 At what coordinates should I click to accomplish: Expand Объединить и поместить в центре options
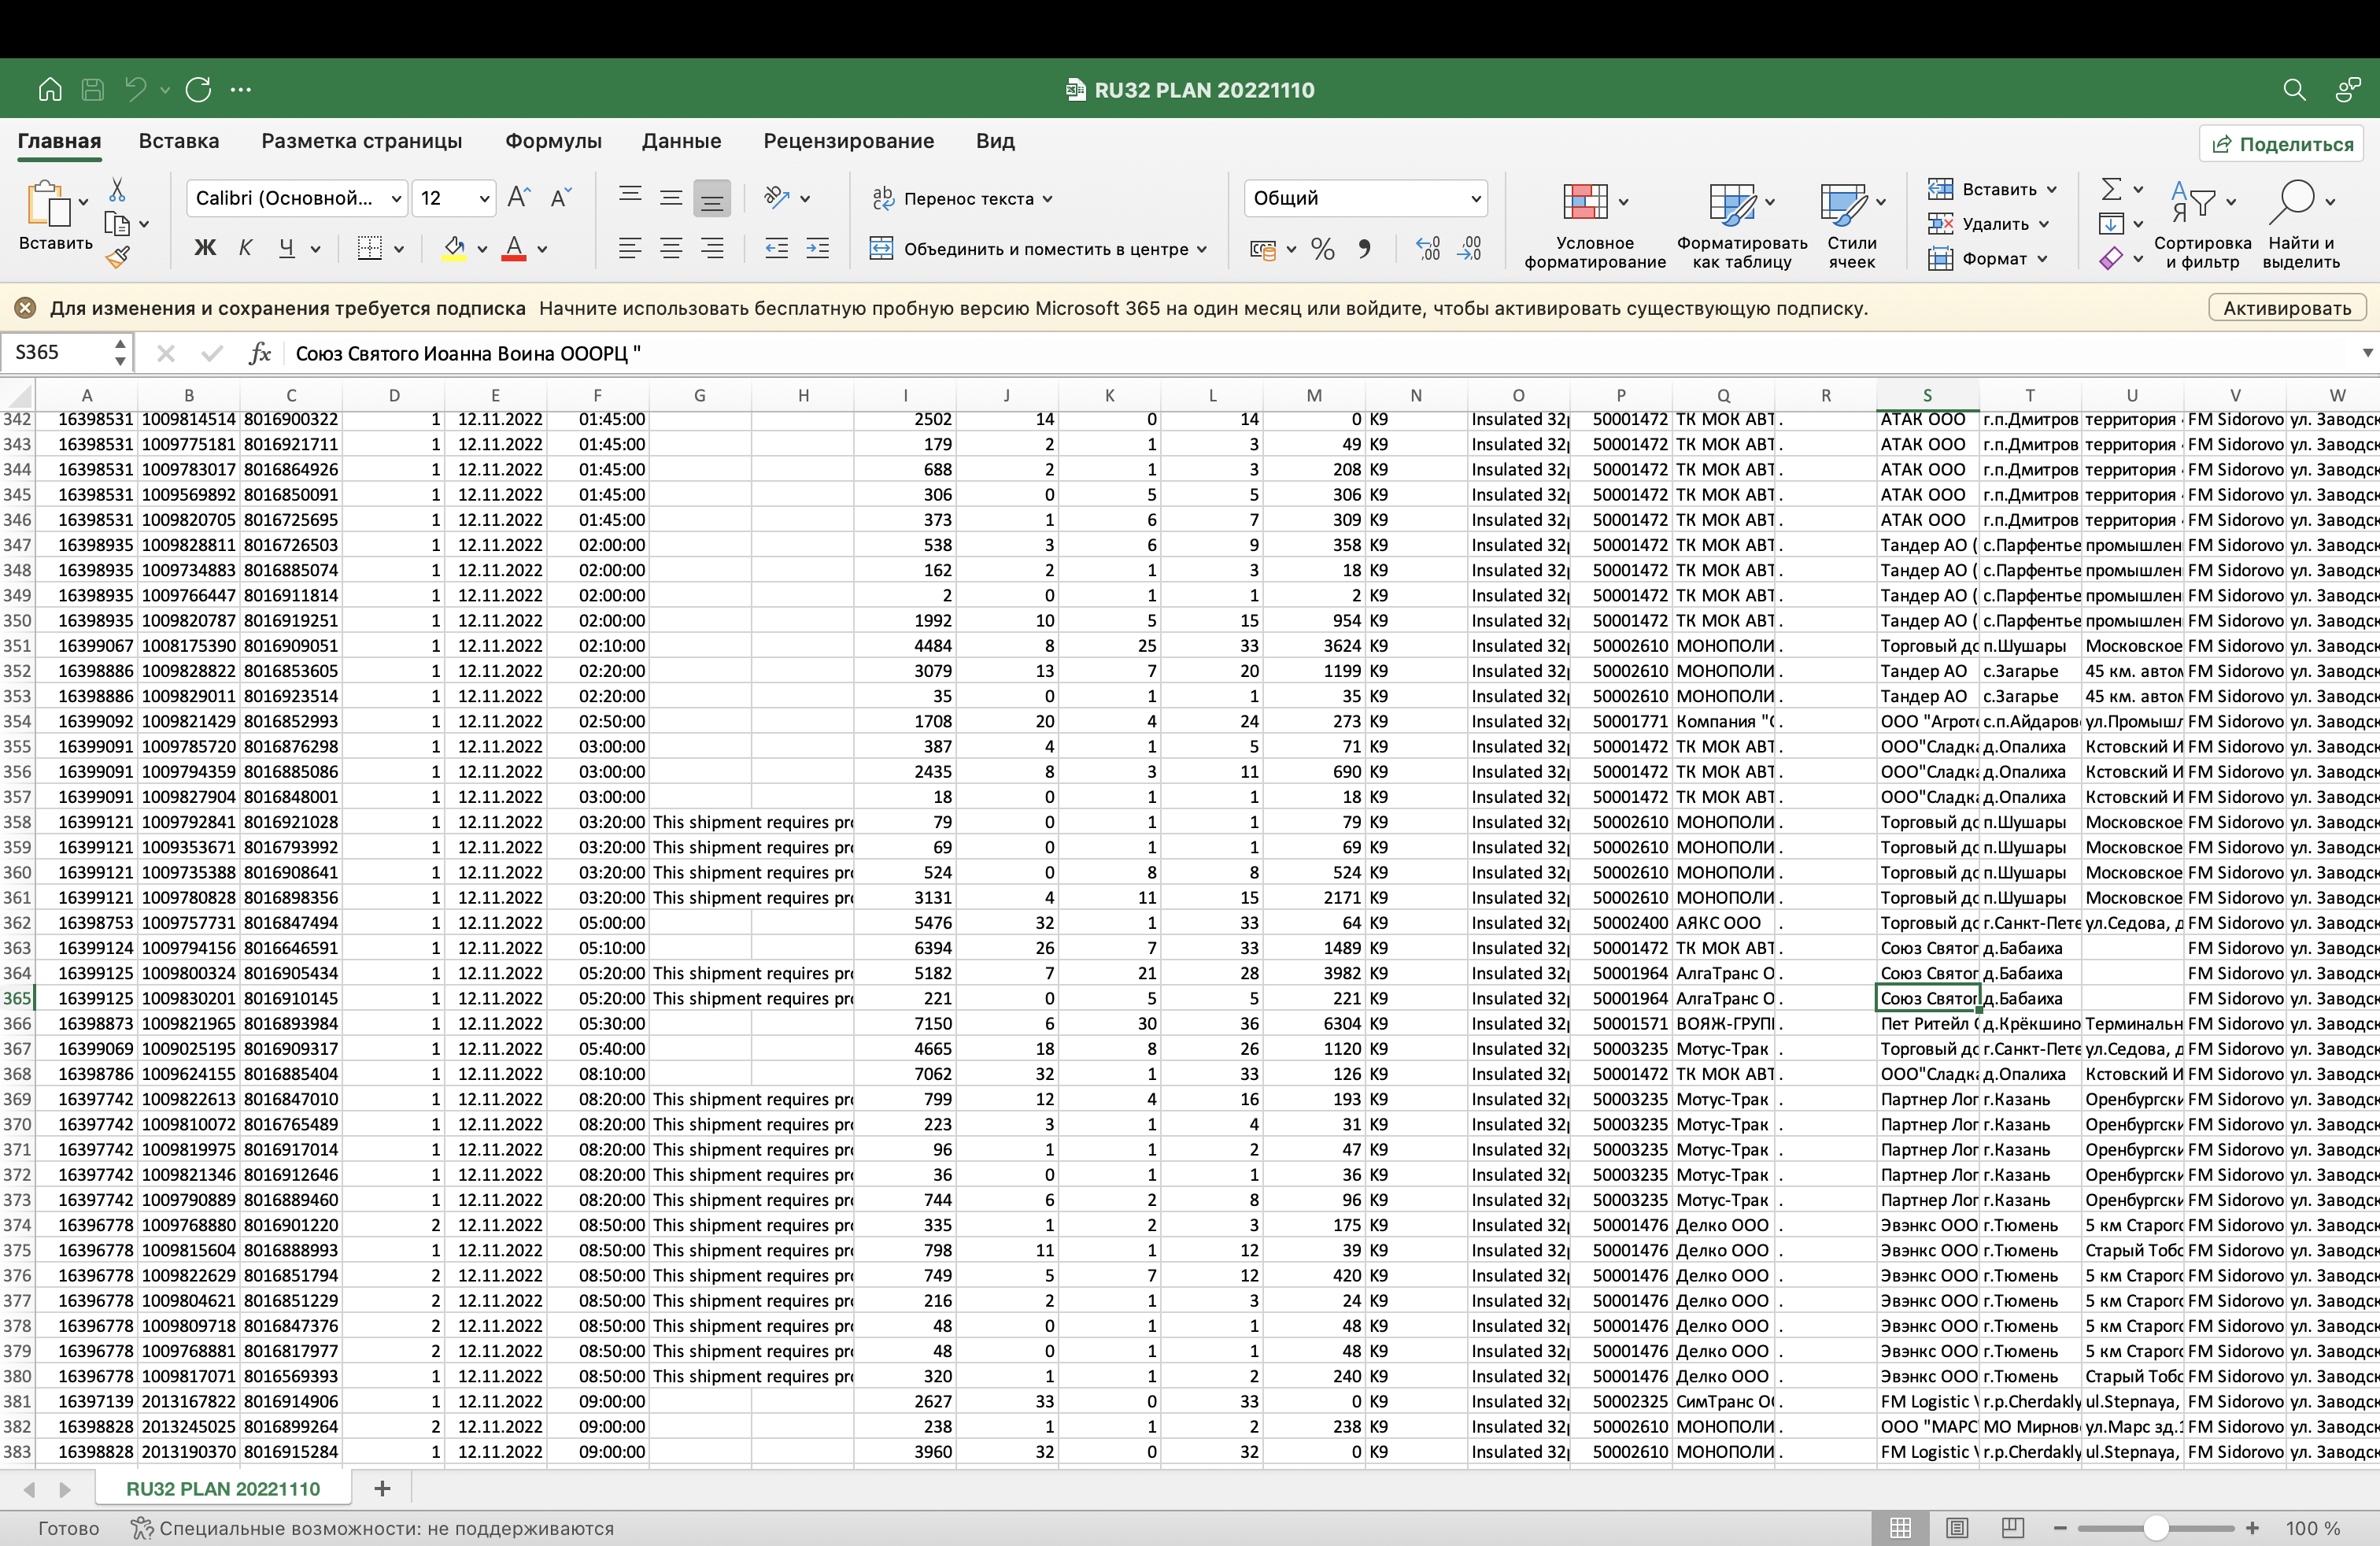(1202, 249)
